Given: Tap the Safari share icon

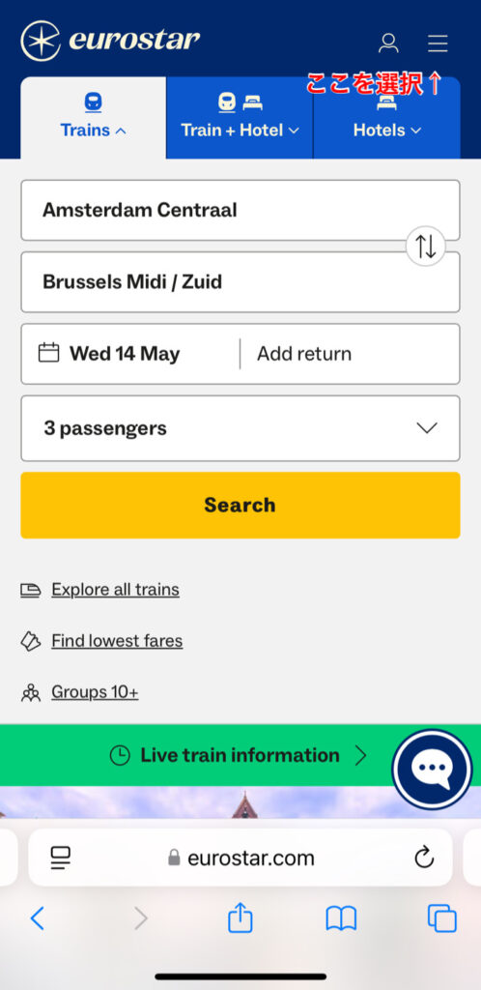Looking at the screenshot, I should pyautogui.click(x=240, y=918).
